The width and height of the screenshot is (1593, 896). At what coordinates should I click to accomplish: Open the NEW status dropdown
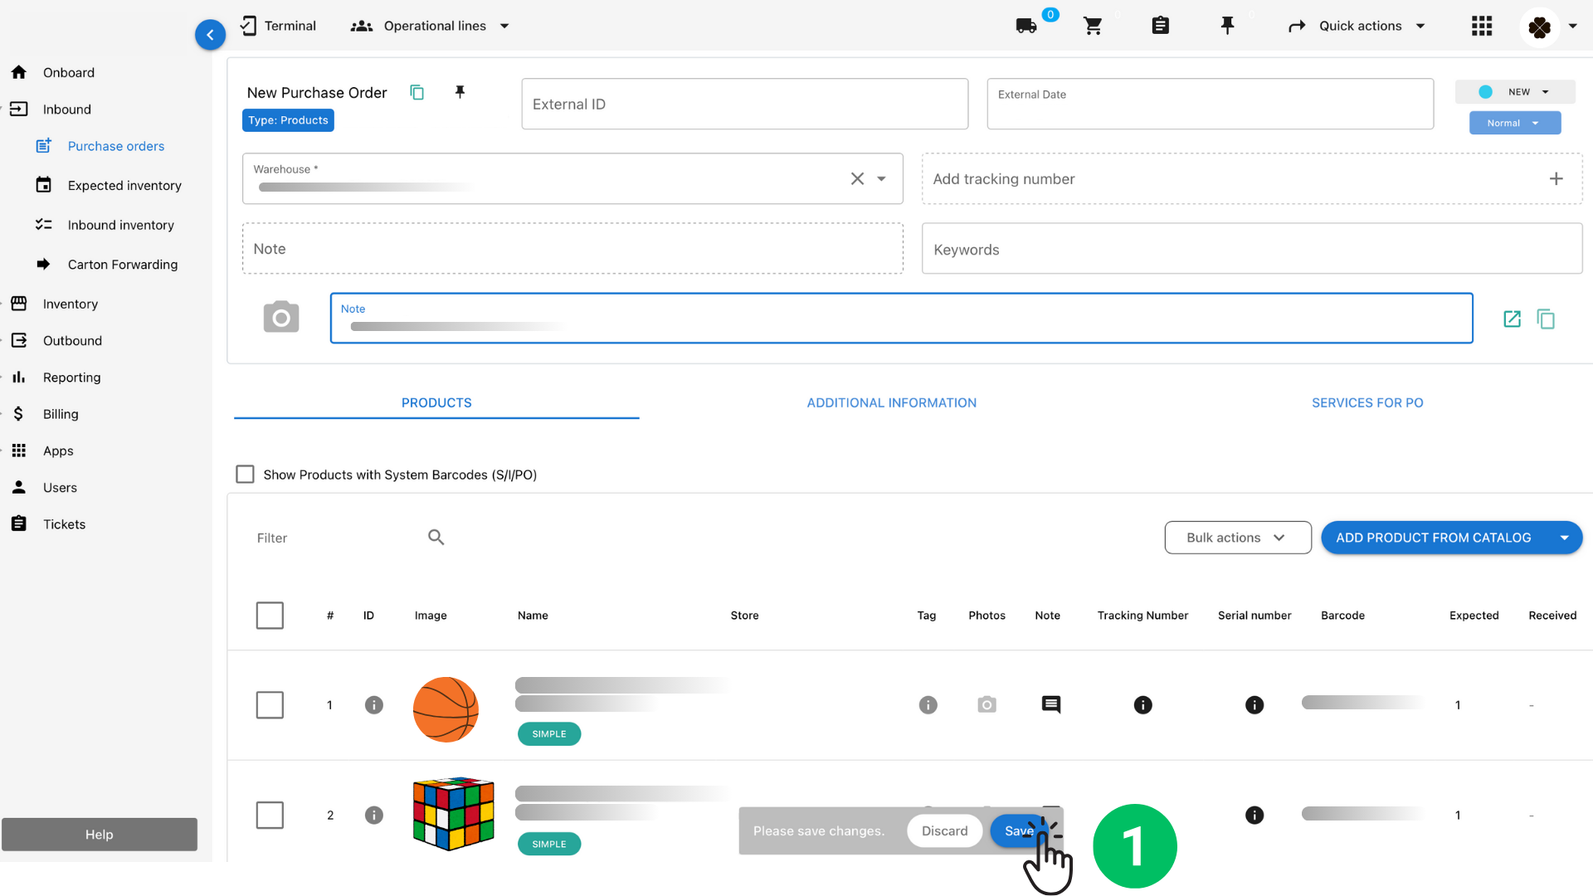click(x=1515, y=92)
